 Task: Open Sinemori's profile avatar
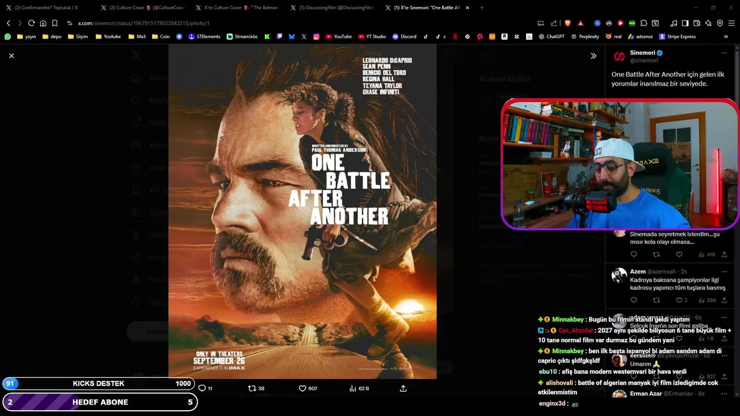point(619,56)
